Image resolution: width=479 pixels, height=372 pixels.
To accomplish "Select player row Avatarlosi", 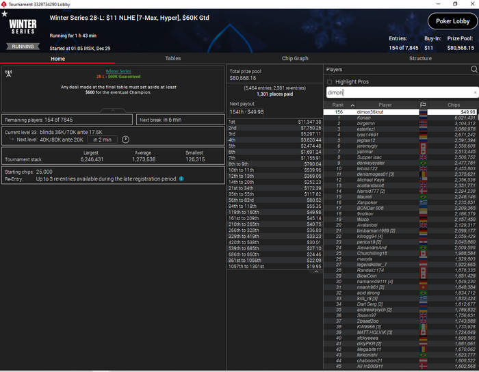I will coord(400,225).
